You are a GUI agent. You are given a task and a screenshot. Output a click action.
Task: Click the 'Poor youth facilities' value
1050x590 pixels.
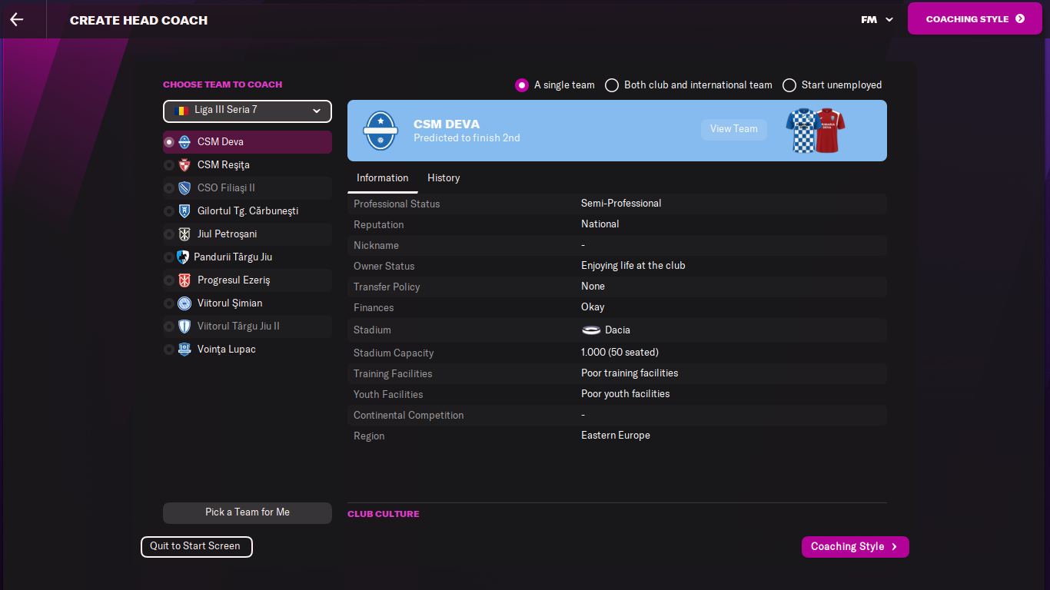pyautogui.click(x=626, y=394)
